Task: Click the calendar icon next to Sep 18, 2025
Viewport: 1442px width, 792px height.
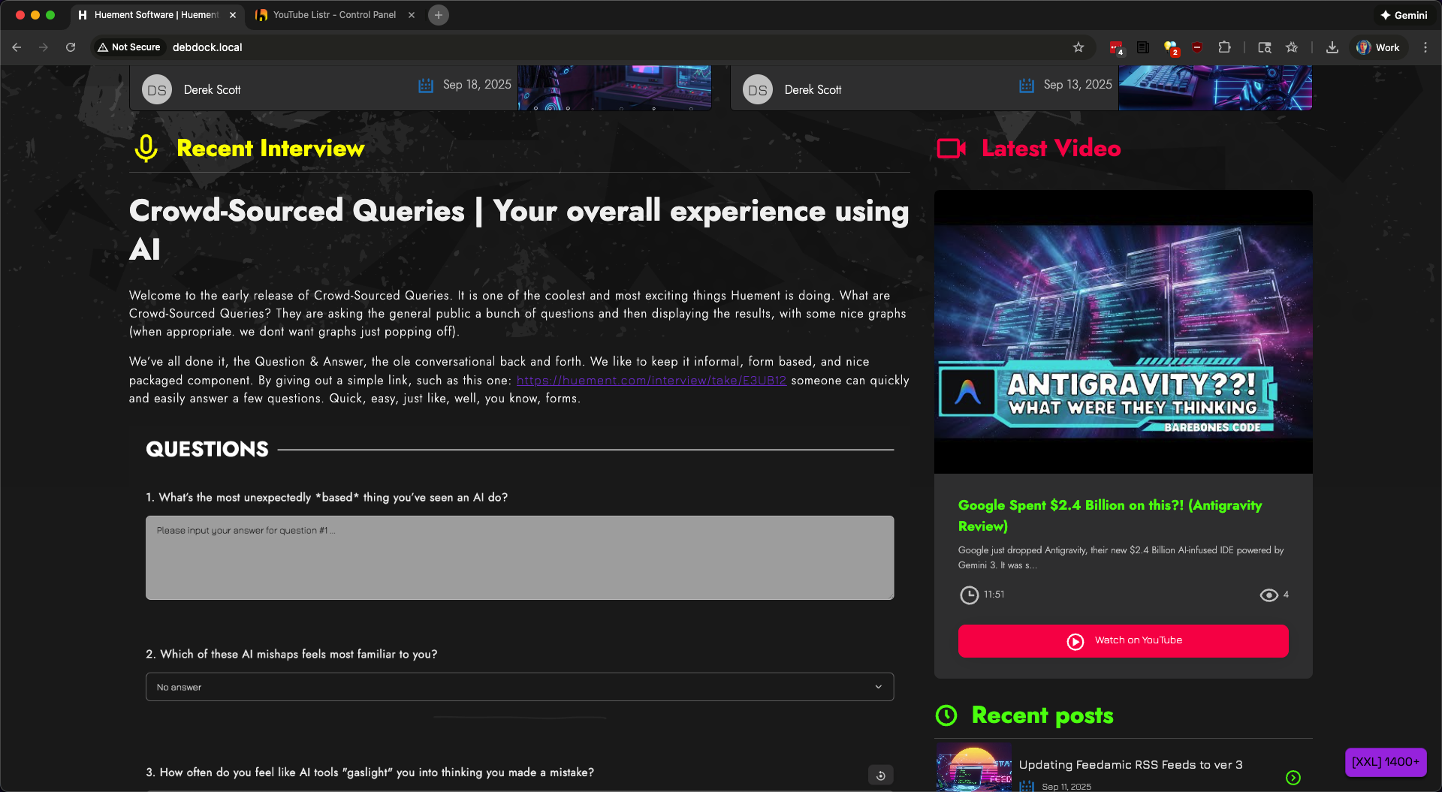Action: point(426,86)
